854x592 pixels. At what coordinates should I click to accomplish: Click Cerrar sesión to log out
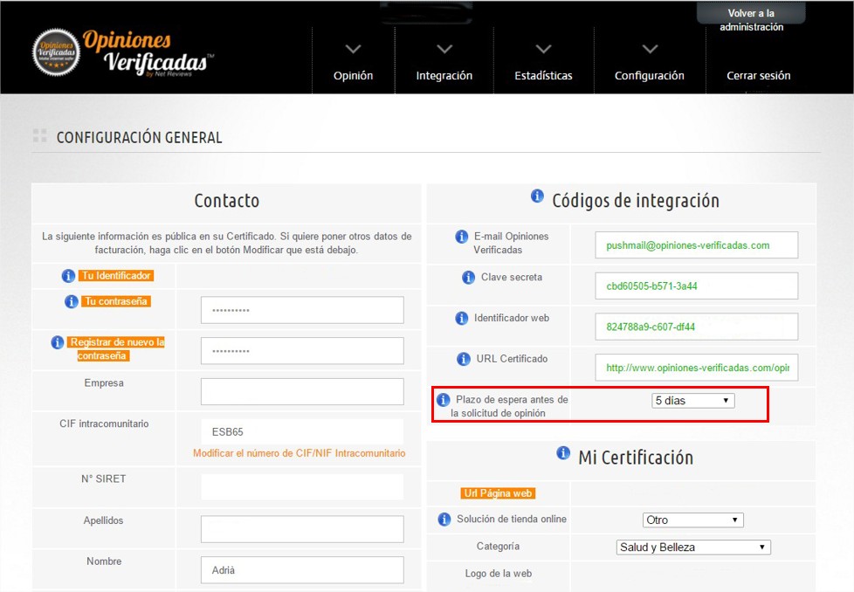coord(759,76)
